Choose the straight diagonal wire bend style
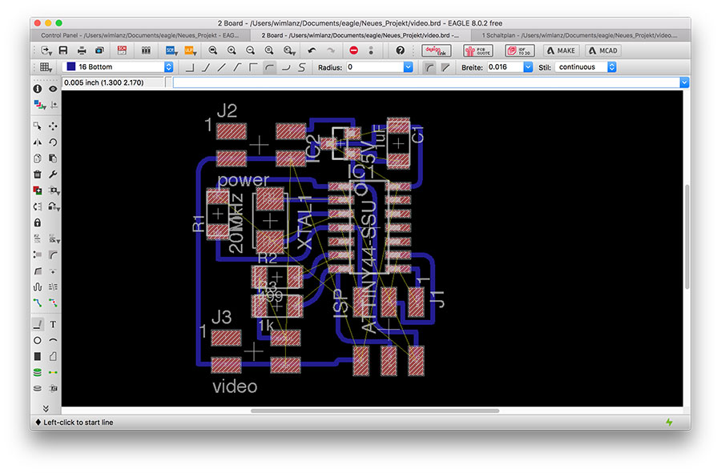 pyautogui.click(x=222, y=67)
